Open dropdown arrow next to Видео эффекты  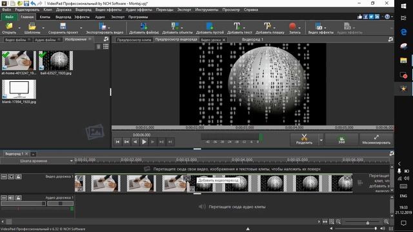point(325,27)
